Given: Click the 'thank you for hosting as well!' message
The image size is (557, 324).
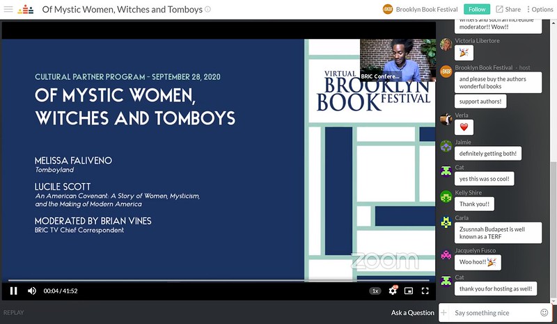Looking at the screenshot, I should coord(496,289).
